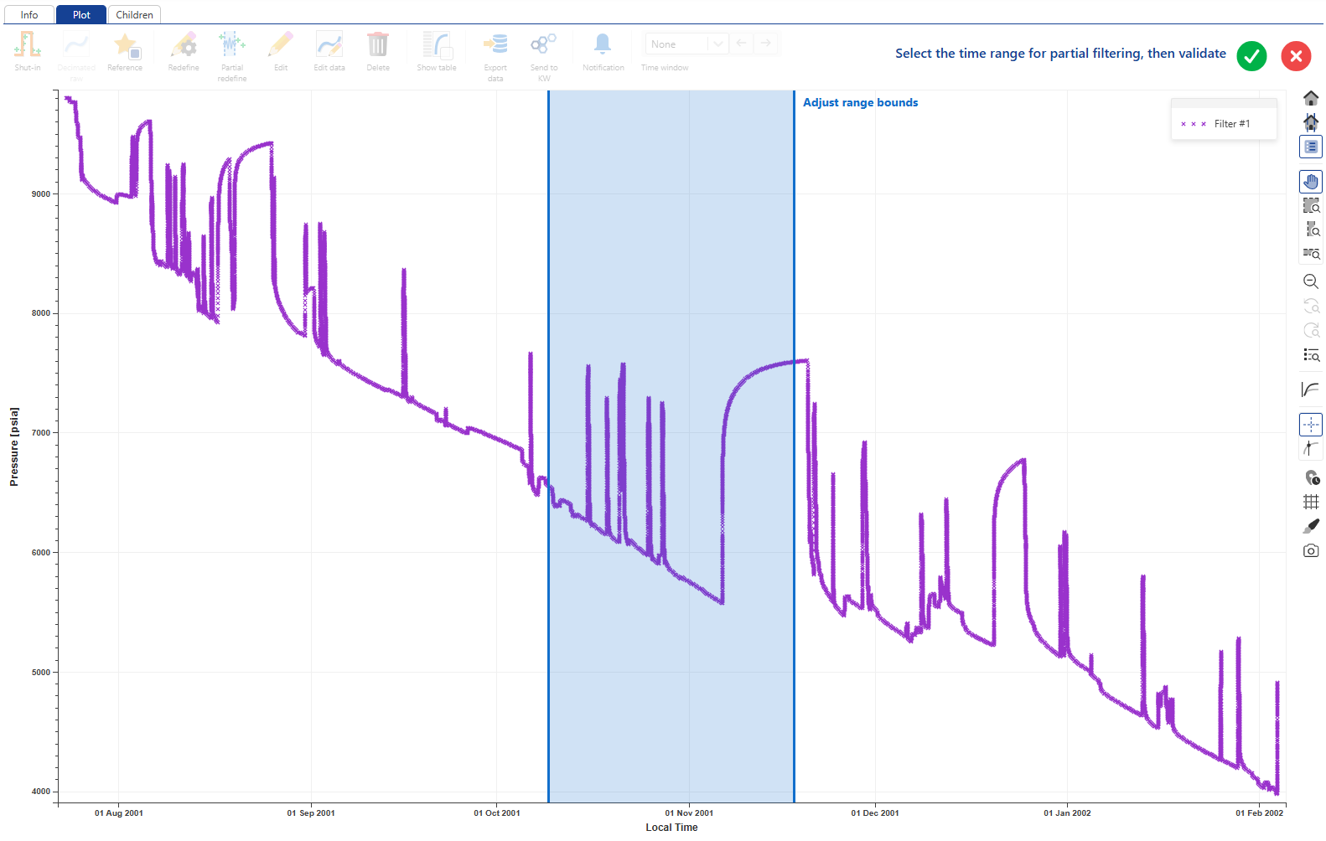Click the home reset view icon

tap(1311, 98)
